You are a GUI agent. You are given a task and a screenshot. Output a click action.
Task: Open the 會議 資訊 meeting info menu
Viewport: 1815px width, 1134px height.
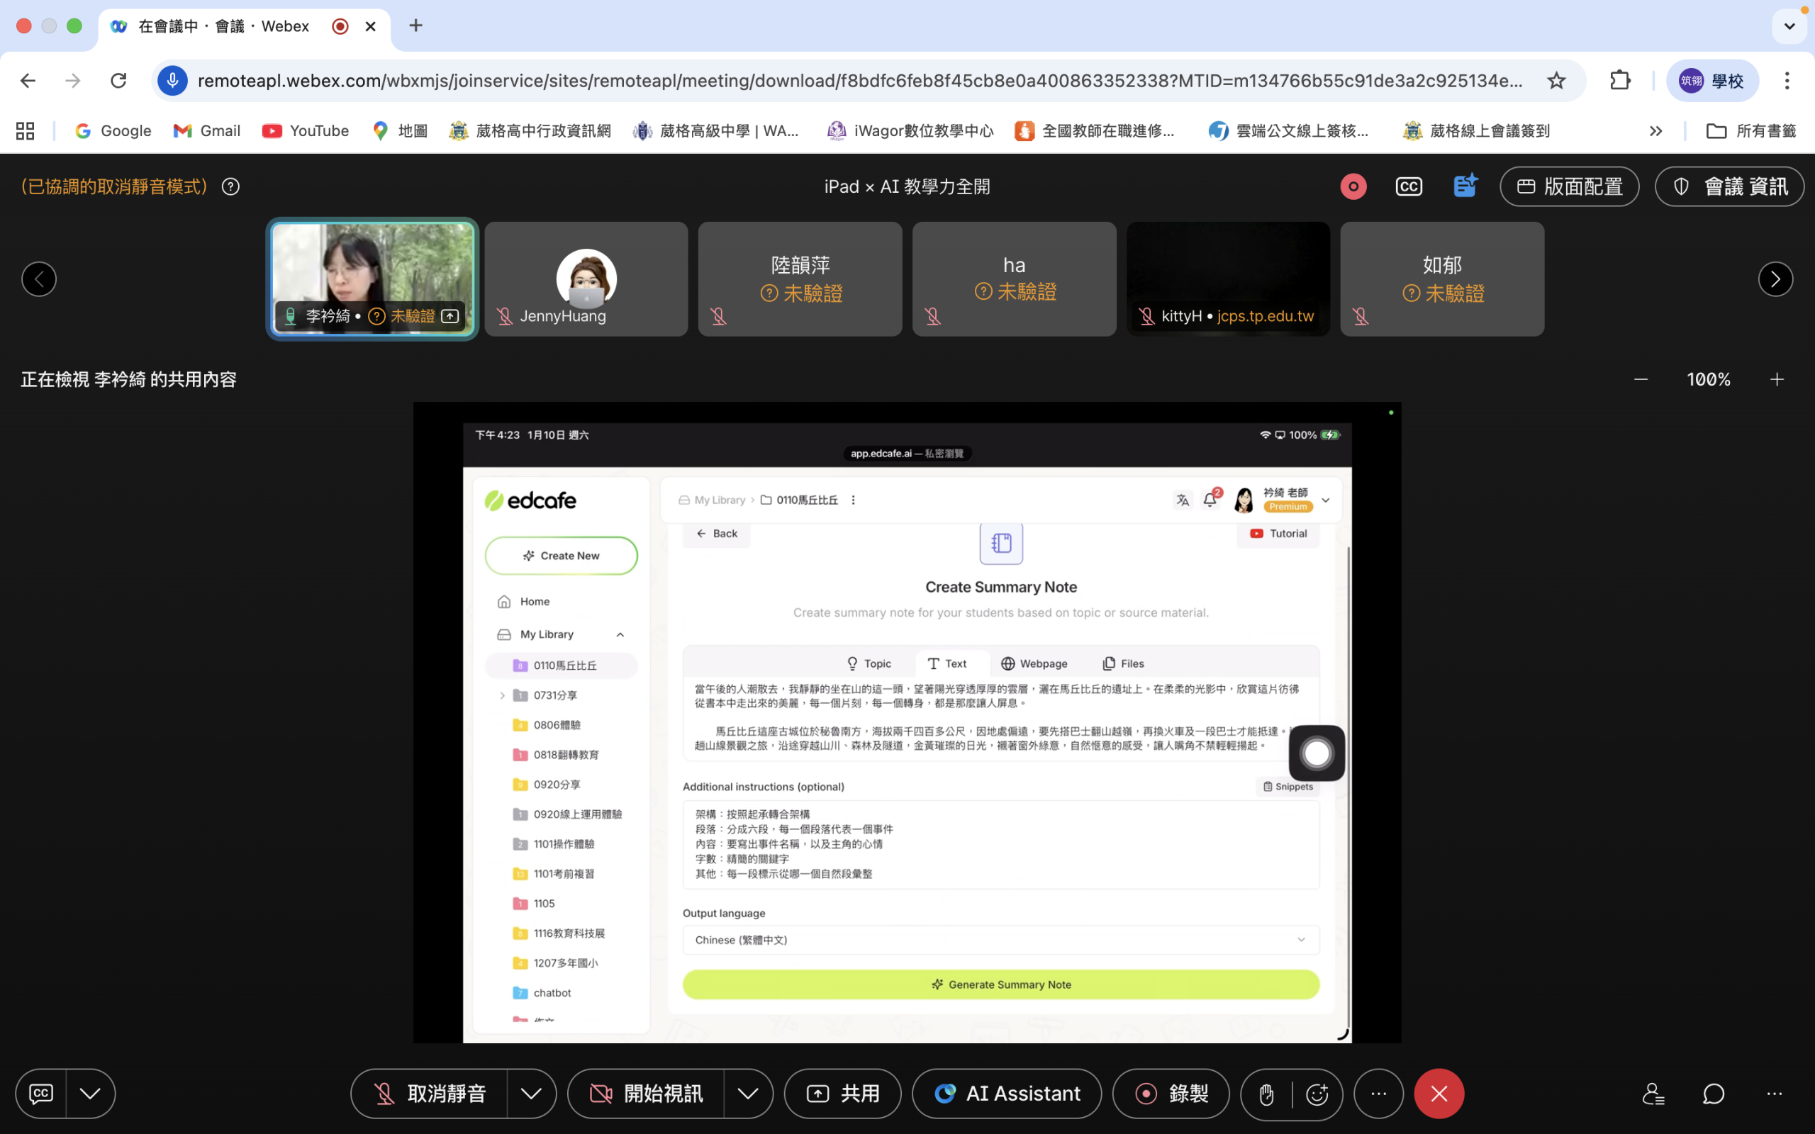pyautogui.click(x=1729, y=186)
